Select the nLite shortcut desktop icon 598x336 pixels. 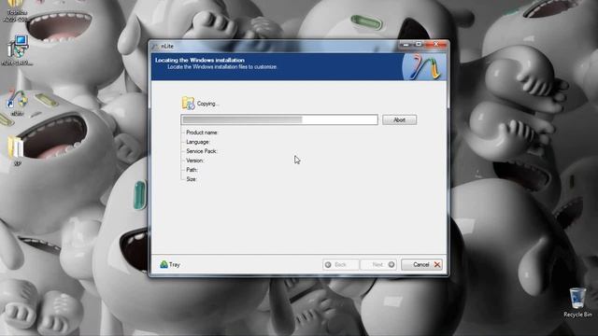[17, 102]
